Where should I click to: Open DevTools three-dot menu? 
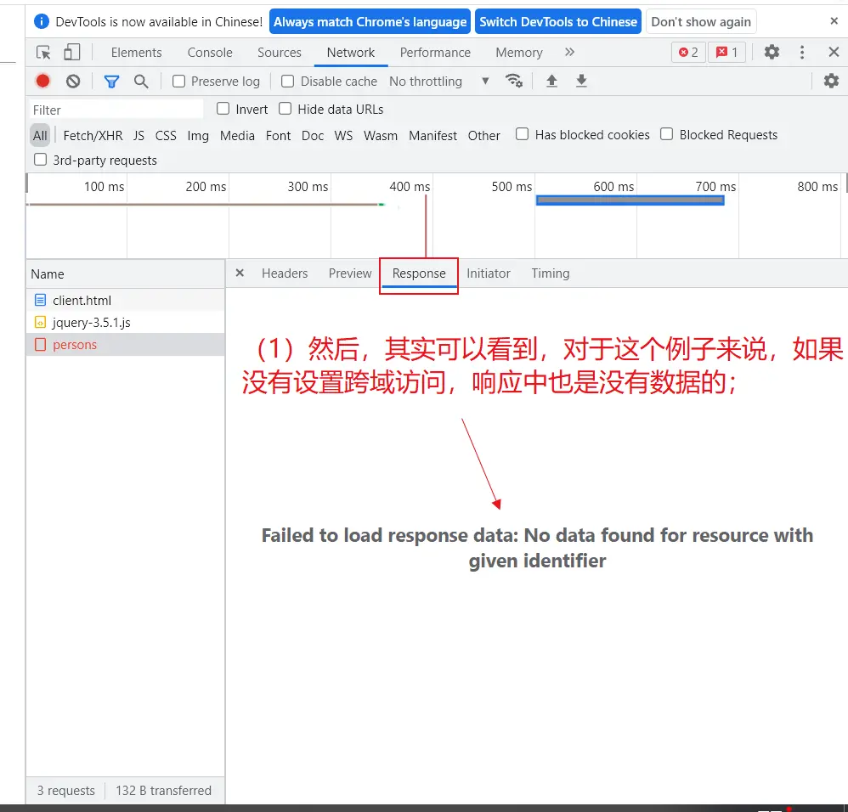pos(802,53)
